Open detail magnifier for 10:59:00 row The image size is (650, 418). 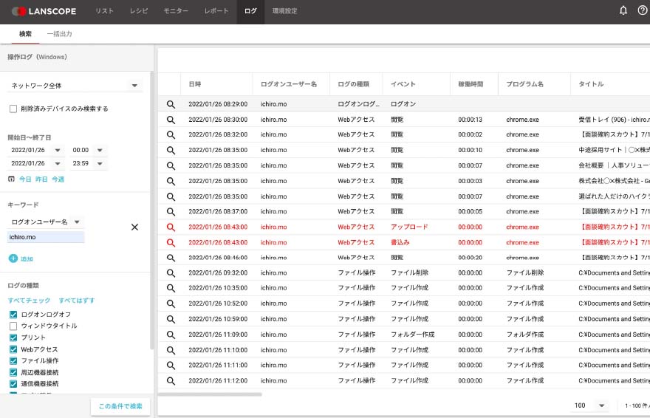point(171,319)
